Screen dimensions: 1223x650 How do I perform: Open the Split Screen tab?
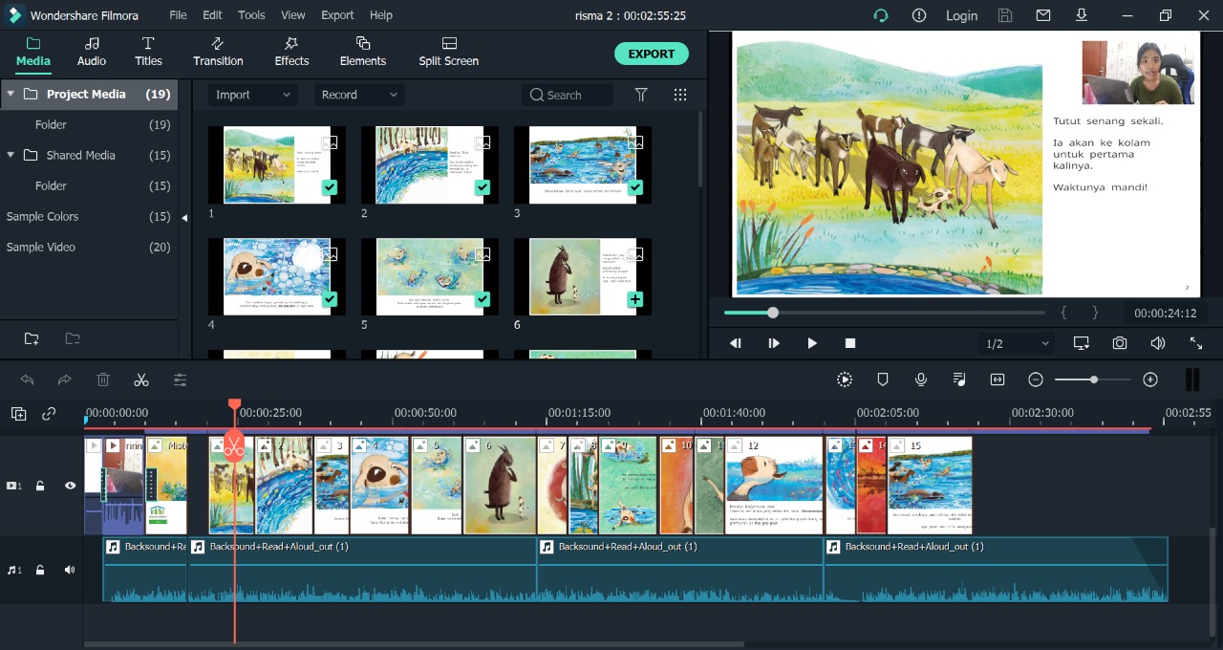click(449, 52)
